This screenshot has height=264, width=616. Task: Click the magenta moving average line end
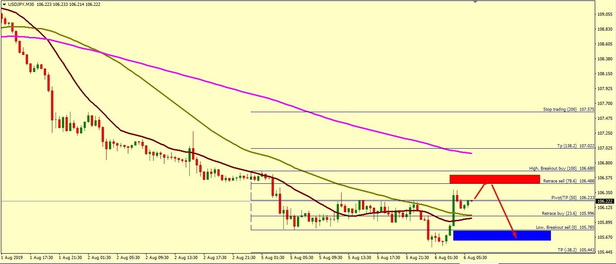471,154
